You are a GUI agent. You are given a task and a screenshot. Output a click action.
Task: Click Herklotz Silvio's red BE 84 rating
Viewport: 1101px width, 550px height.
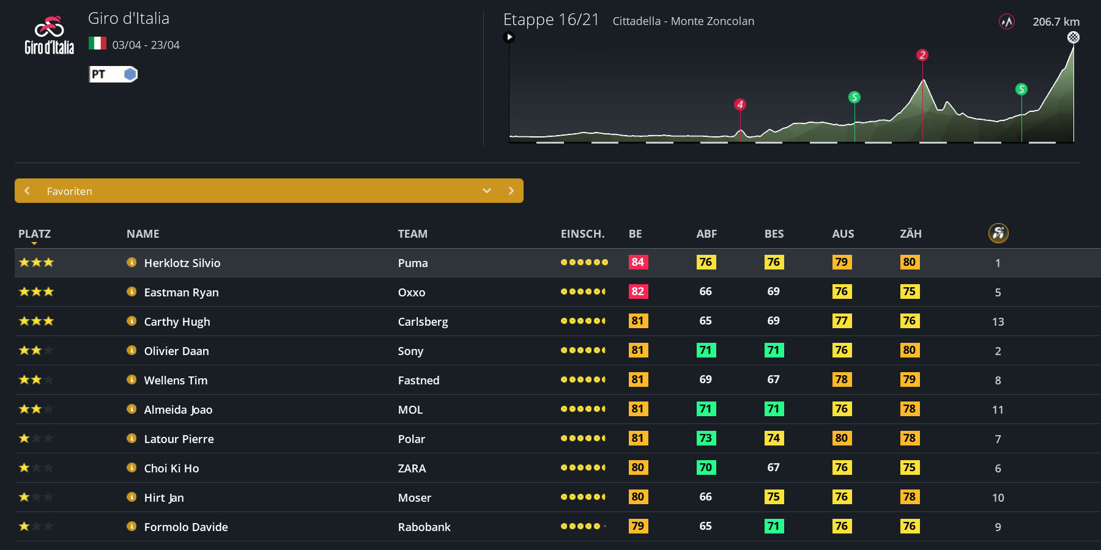pos(637,262)
